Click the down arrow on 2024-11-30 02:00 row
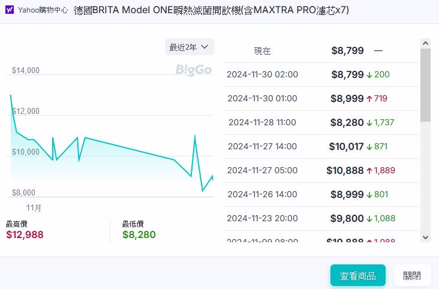The image size is (439, 289). click(x=369, y=74)
